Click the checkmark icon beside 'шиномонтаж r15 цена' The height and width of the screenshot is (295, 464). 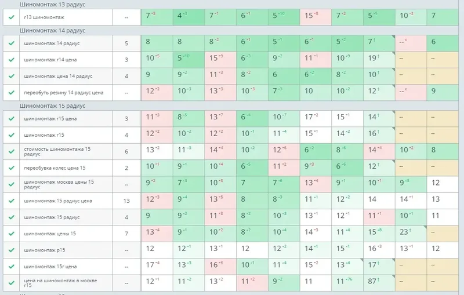point(11,118)
